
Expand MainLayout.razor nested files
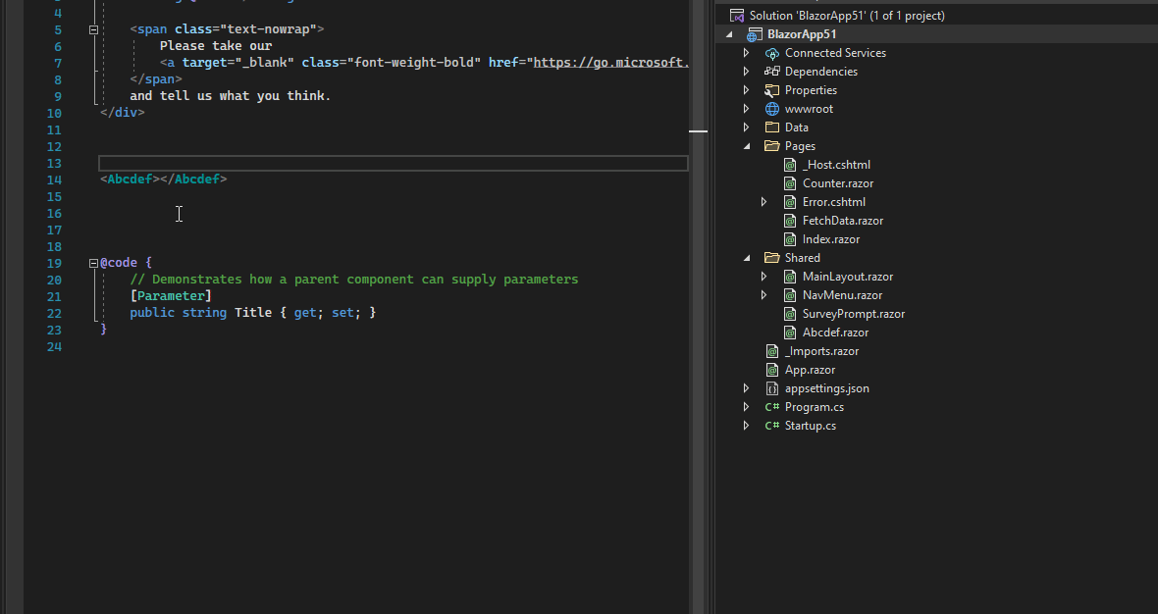(763, 276)
